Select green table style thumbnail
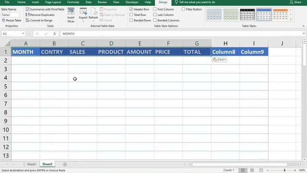The height and width of the screenshot is (173, 307). 231,14
